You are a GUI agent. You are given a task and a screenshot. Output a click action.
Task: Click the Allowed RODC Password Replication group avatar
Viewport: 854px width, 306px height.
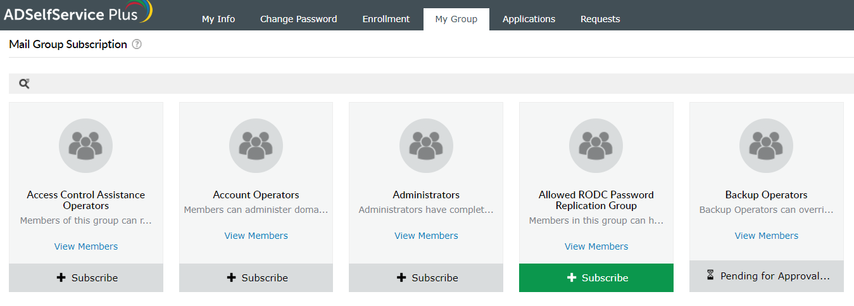point(596,146)
